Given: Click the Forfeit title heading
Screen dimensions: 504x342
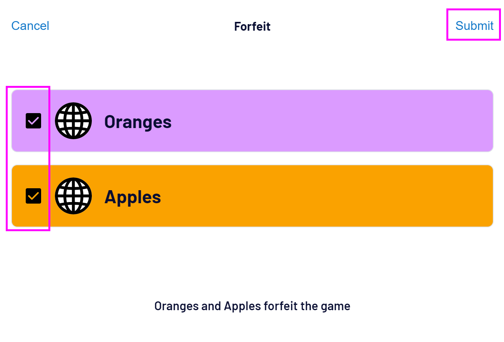Looking at the screenshot, I should pyautogui.click(x=252, y=26).
